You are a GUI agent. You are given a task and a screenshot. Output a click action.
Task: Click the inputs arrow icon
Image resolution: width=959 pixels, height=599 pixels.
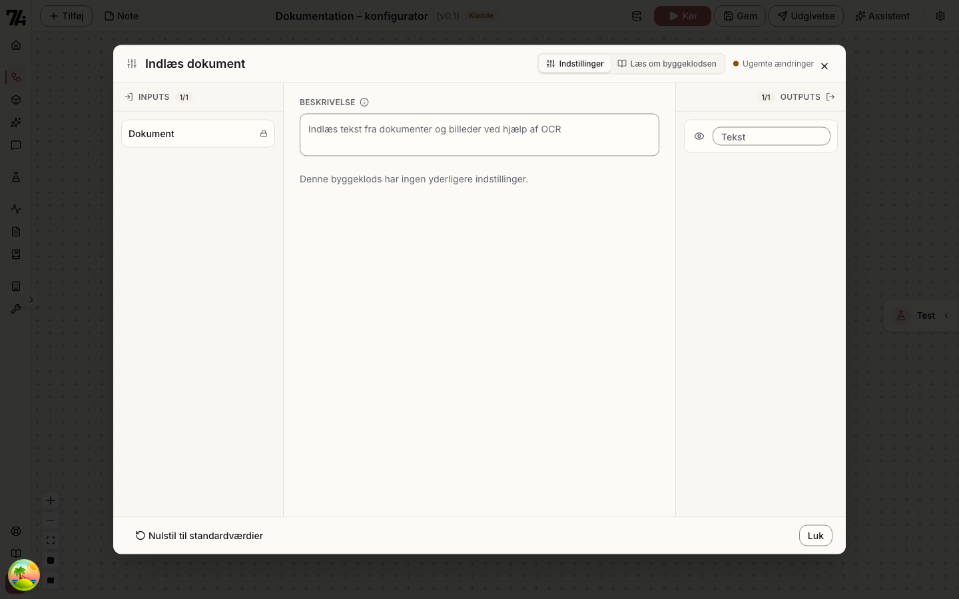[x=129, y=97]
